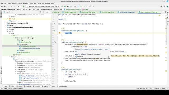Click run gutter icon beside class AccountRestControllerIT
The height and width of the screenshot is (95, 169).
(55, 24)
